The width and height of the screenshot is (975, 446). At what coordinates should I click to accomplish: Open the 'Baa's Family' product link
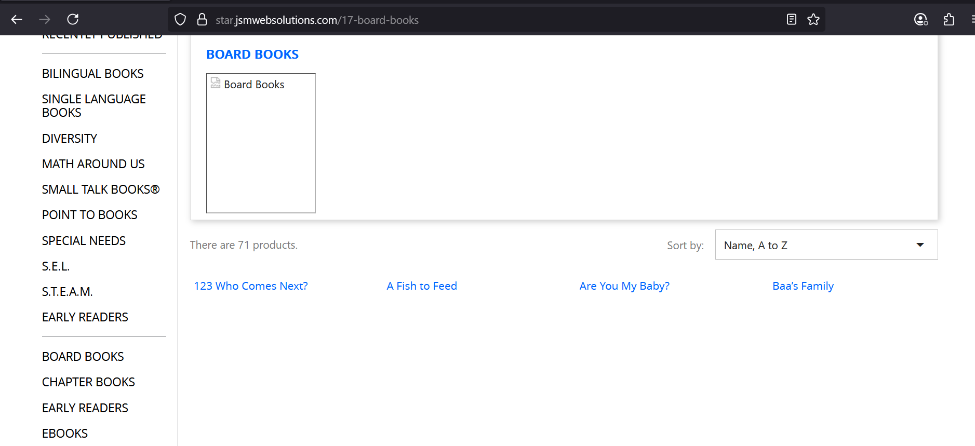[803, 286]
